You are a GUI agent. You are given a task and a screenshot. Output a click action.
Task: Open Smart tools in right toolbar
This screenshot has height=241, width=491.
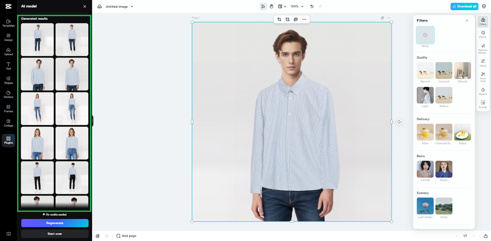(483, 77)
